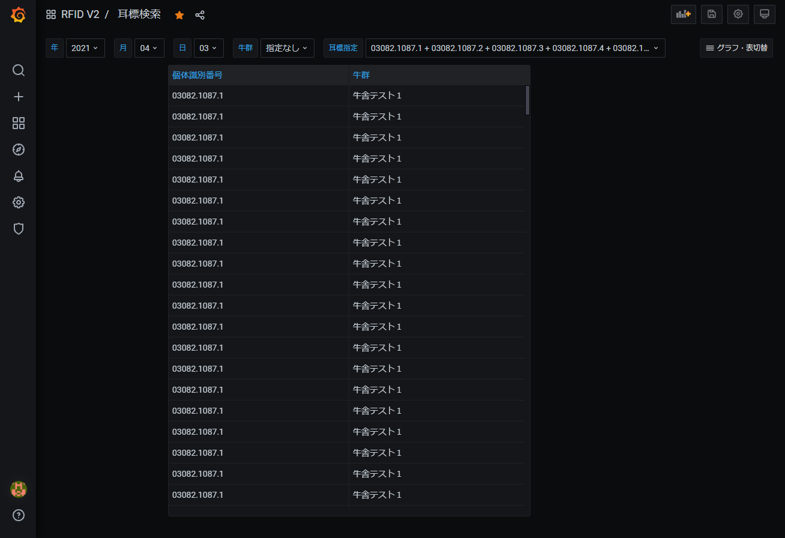785x538 pixels.
Task: Click the Create (+) icon in sidebar
Action: coord(18,97)
